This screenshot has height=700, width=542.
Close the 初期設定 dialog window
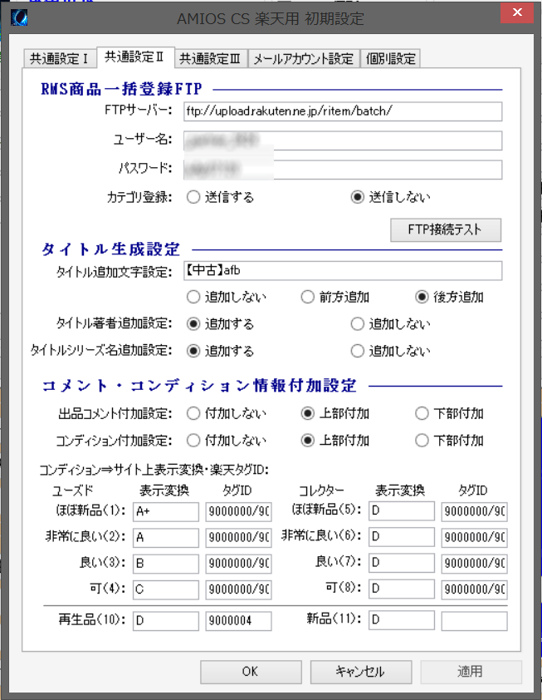(517, 12)
